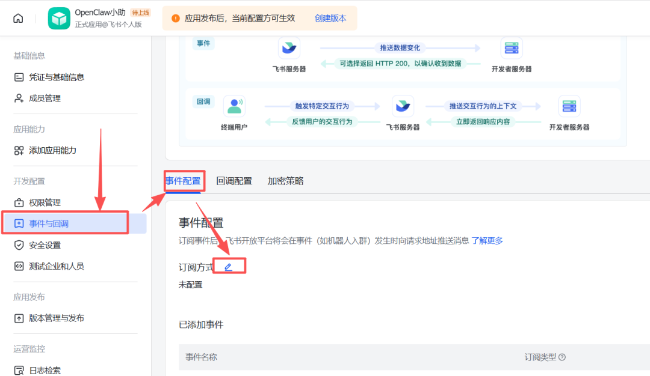Click Feishu server icon in 事件 row
650x376 pixels.
click(x=289, y=48)
